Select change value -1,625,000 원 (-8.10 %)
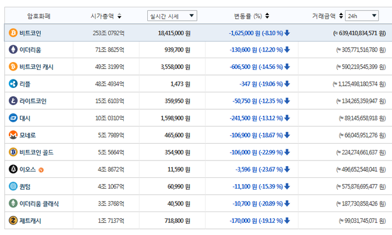The height and width of the screenshot is (235, 392). (256, 33)
